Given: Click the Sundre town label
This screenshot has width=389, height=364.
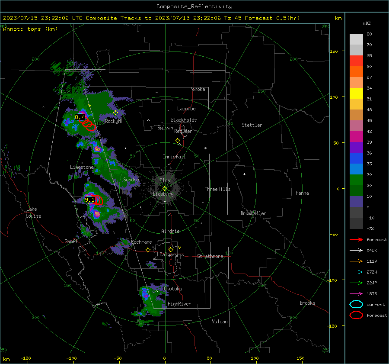Looking at the screenshot, I should click(x=131, y=179).
